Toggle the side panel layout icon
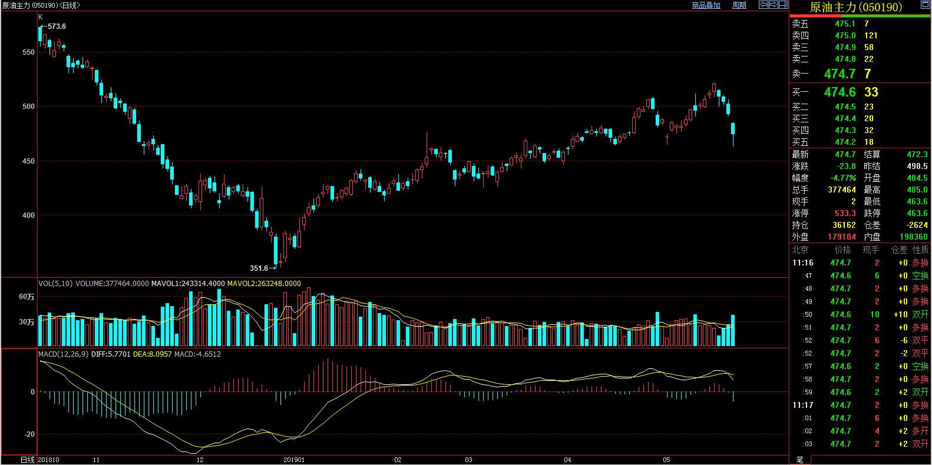The width and height of the screenshot is (932, 465). [x=783, y=5]
